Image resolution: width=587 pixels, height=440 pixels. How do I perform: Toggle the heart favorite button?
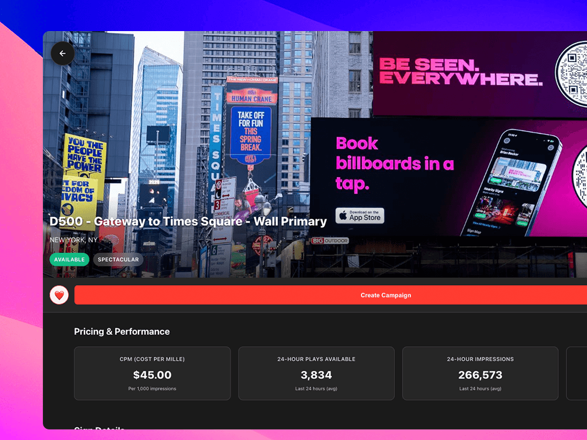point(59,295)
